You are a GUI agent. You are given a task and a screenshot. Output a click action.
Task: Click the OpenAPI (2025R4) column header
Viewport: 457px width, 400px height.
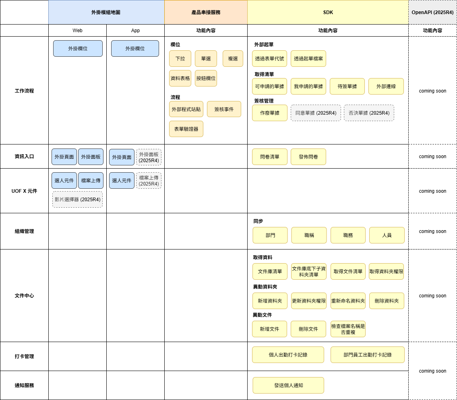coord(432,12)
